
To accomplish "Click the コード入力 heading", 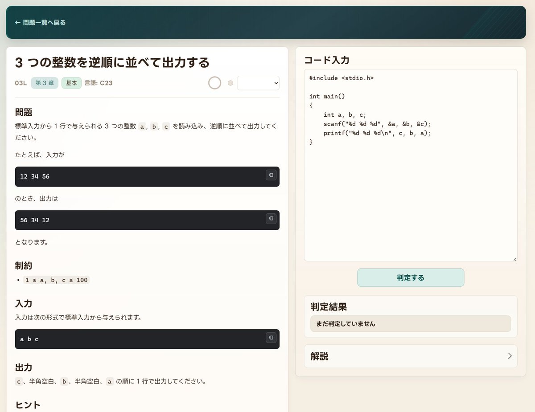I will [x=327, y=60].
